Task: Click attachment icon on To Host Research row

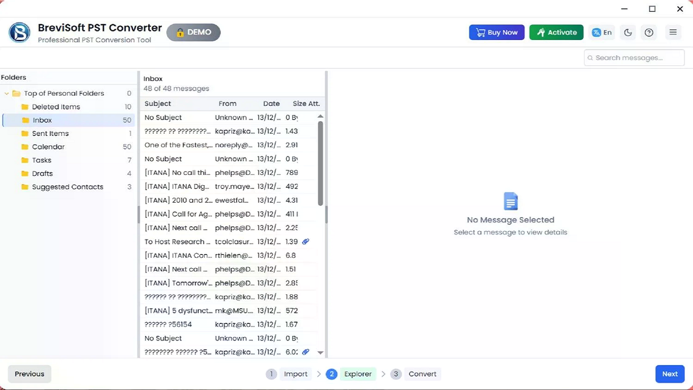Action: pyautogui.click(x=305, y=242)
